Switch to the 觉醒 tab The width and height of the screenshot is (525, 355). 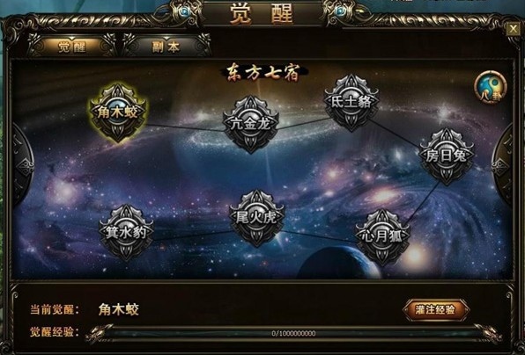(x=71, y=47)
